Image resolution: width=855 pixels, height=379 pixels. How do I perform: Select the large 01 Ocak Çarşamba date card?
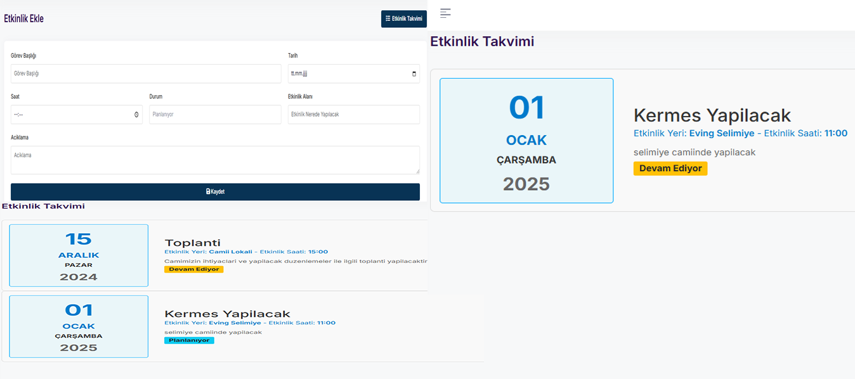[526, 141]
